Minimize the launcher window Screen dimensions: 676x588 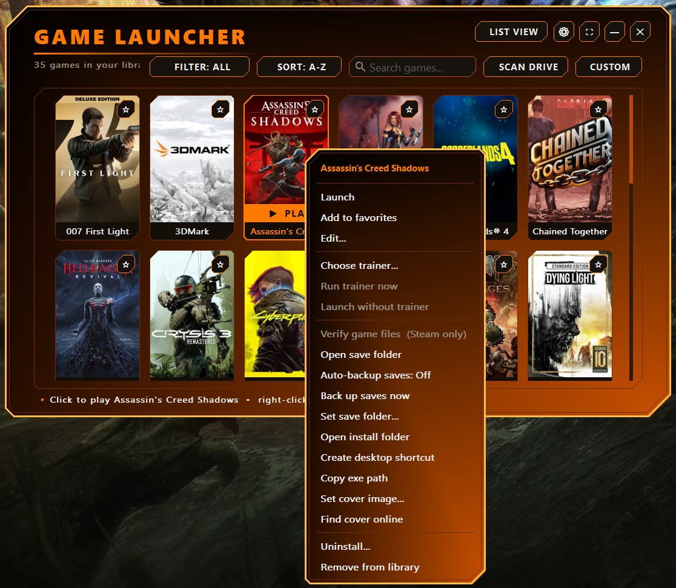click(615, 32)
